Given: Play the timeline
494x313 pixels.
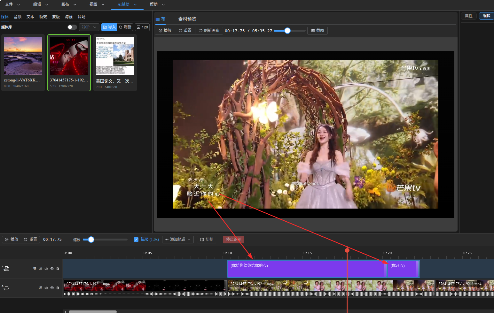Looking at the screenshot, I should point(12,240).
